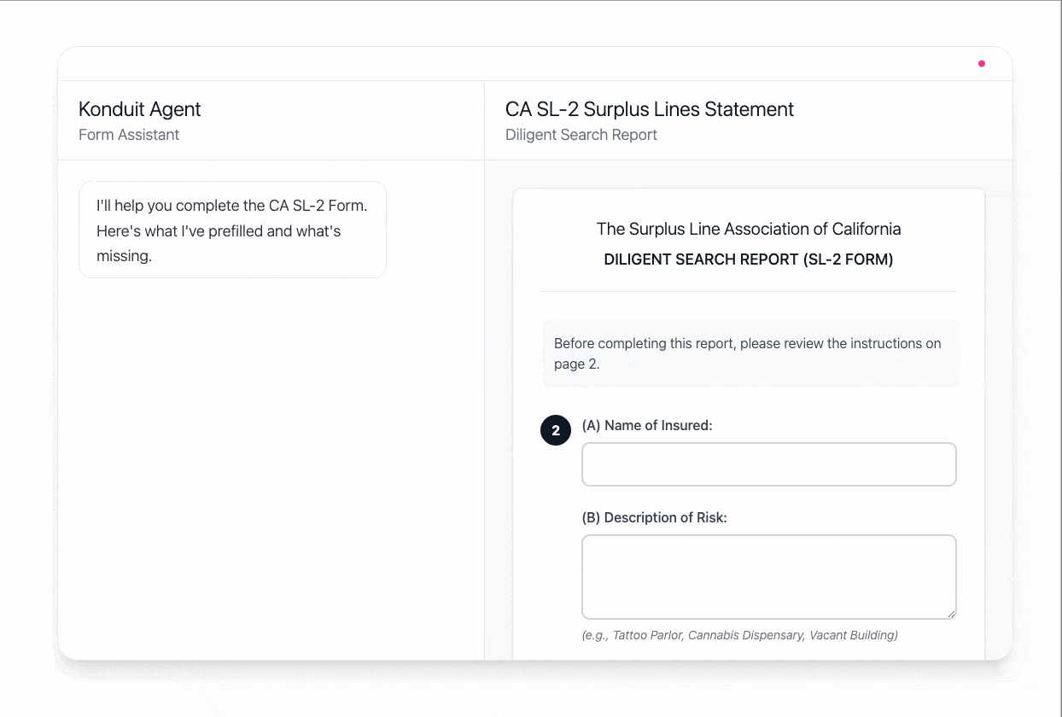1062x717 pixels.
Task: Click the Surplus Line Association of California heading
Action: pos(749,229)
